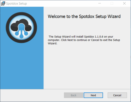Screen dimensions: 131x102
Task: Click the Spotdox cloud logo
Action: [x=21, y=27]
